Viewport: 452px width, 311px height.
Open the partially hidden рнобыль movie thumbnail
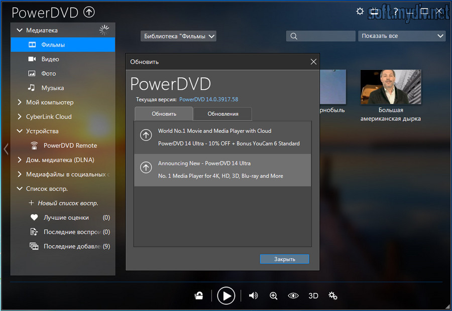333,87
